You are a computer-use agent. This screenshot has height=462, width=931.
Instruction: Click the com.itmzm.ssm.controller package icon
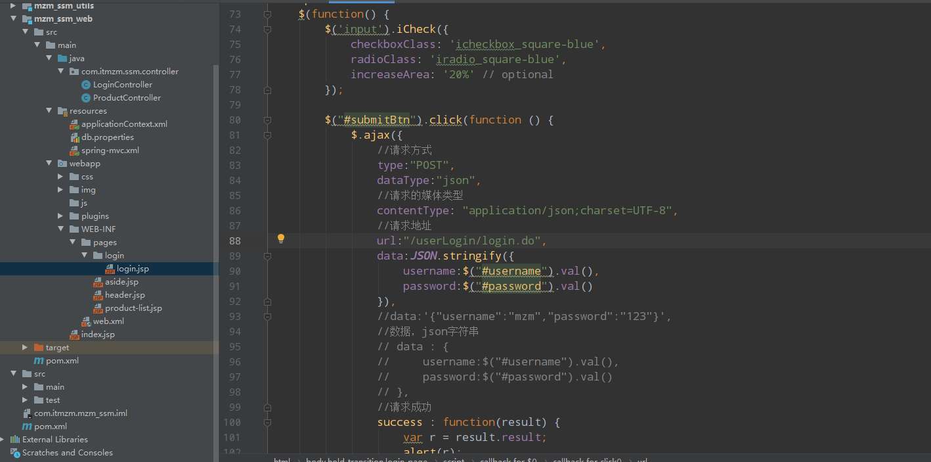point(74,72)
